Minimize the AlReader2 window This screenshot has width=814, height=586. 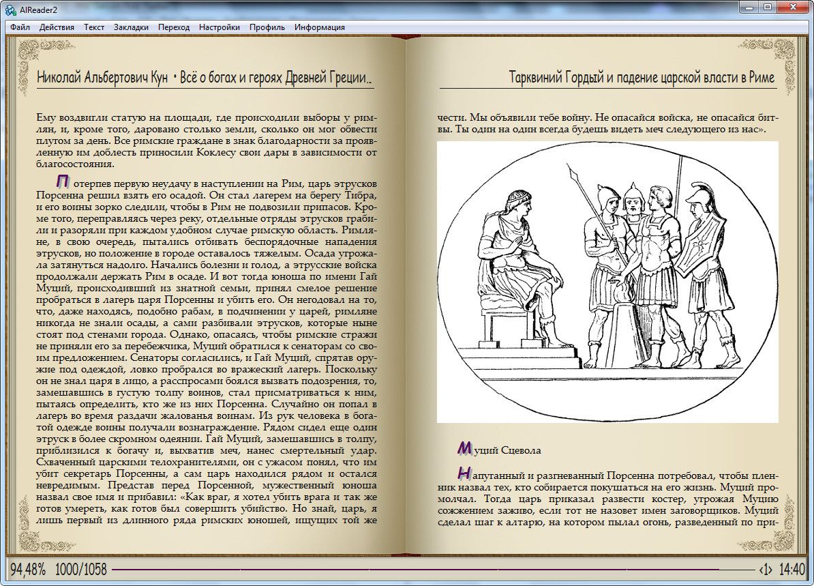748,8
